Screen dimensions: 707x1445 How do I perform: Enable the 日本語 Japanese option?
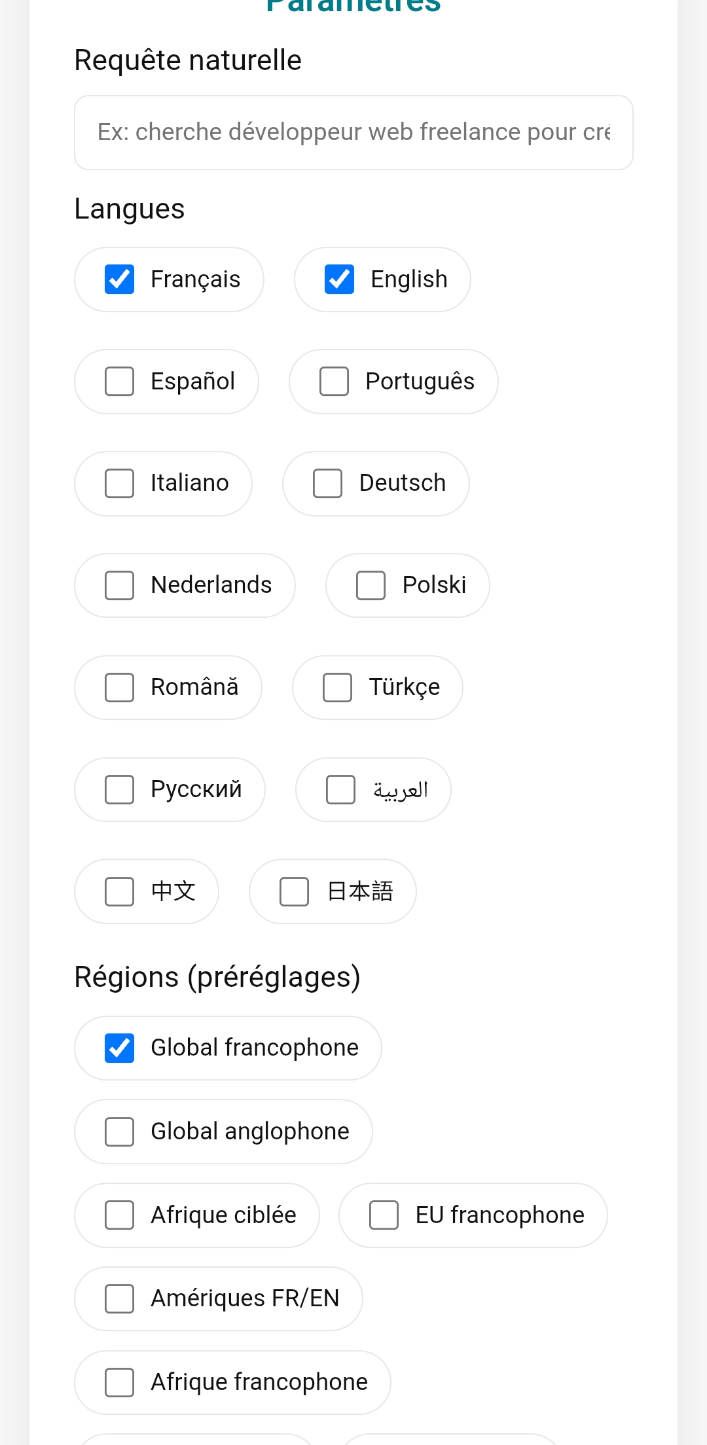pos(295,892)
